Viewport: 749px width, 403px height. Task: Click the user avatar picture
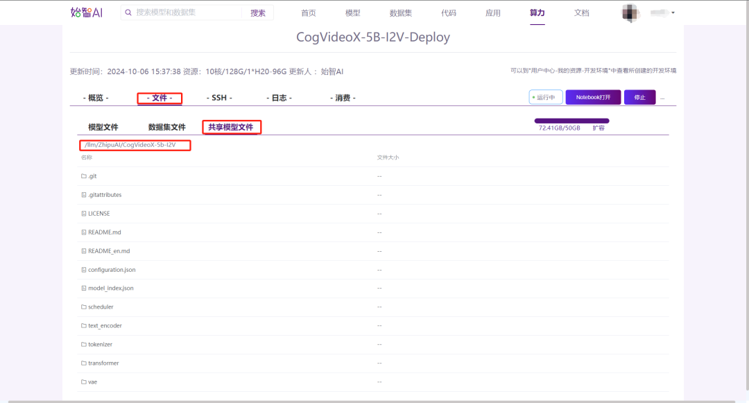pos(630,13)
